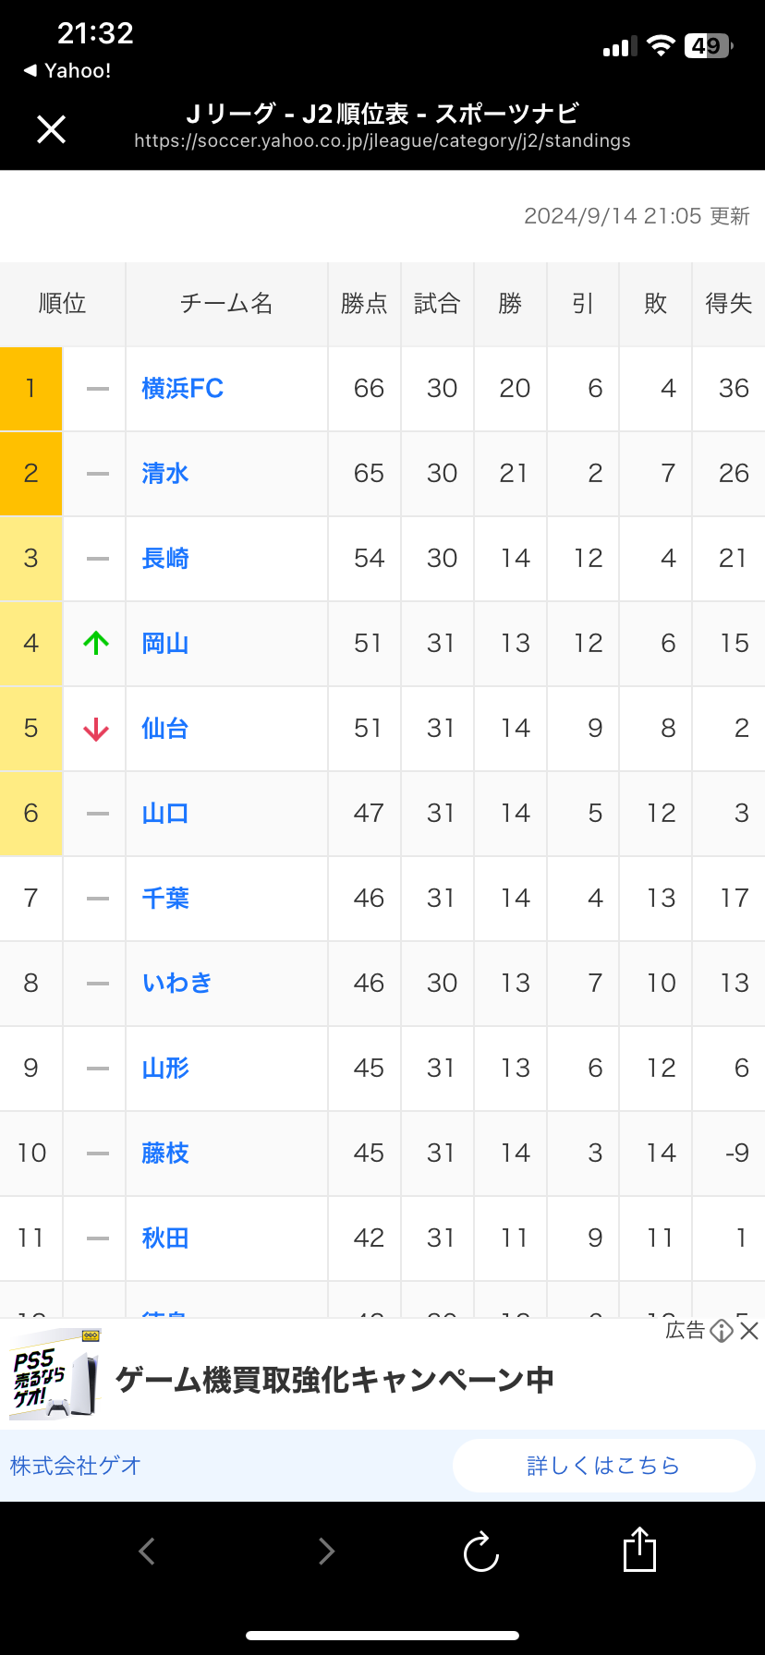Open 長崎 team link
Image resolution: width=765 pixels, height=1655 pixels.
(165, 558)
